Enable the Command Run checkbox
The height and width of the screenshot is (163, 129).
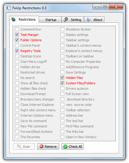17,29
